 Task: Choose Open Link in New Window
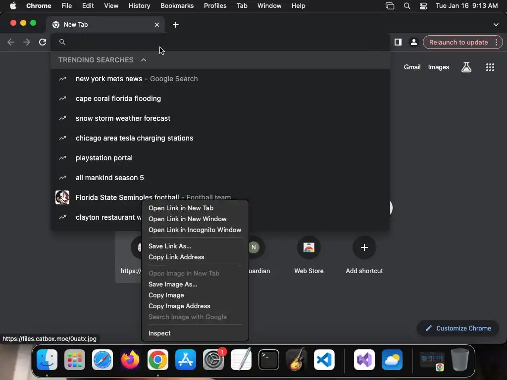click(195, 219)
